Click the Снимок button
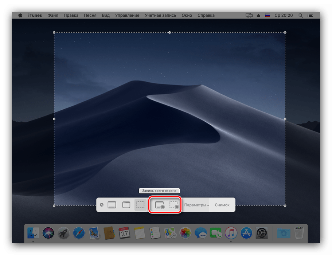332x255 pixels. [222, 205]
